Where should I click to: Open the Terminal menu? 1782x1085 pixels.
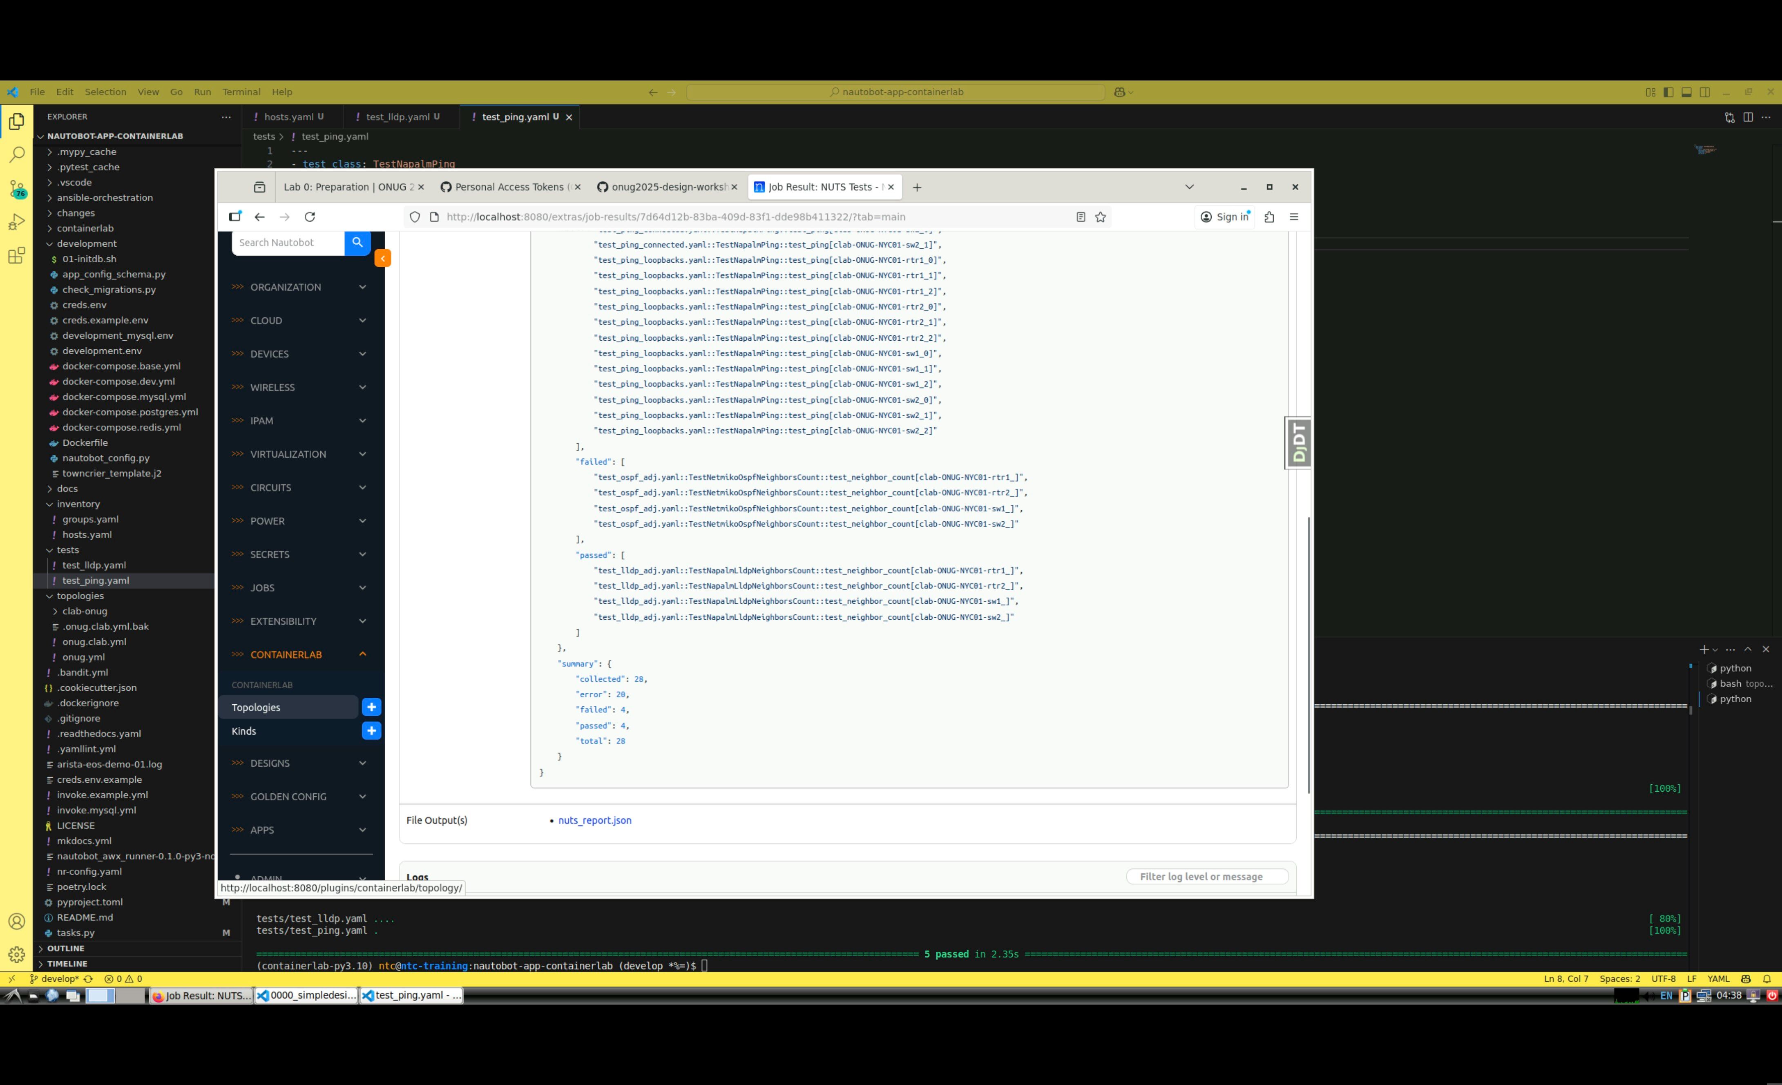(x=241, y=92)
